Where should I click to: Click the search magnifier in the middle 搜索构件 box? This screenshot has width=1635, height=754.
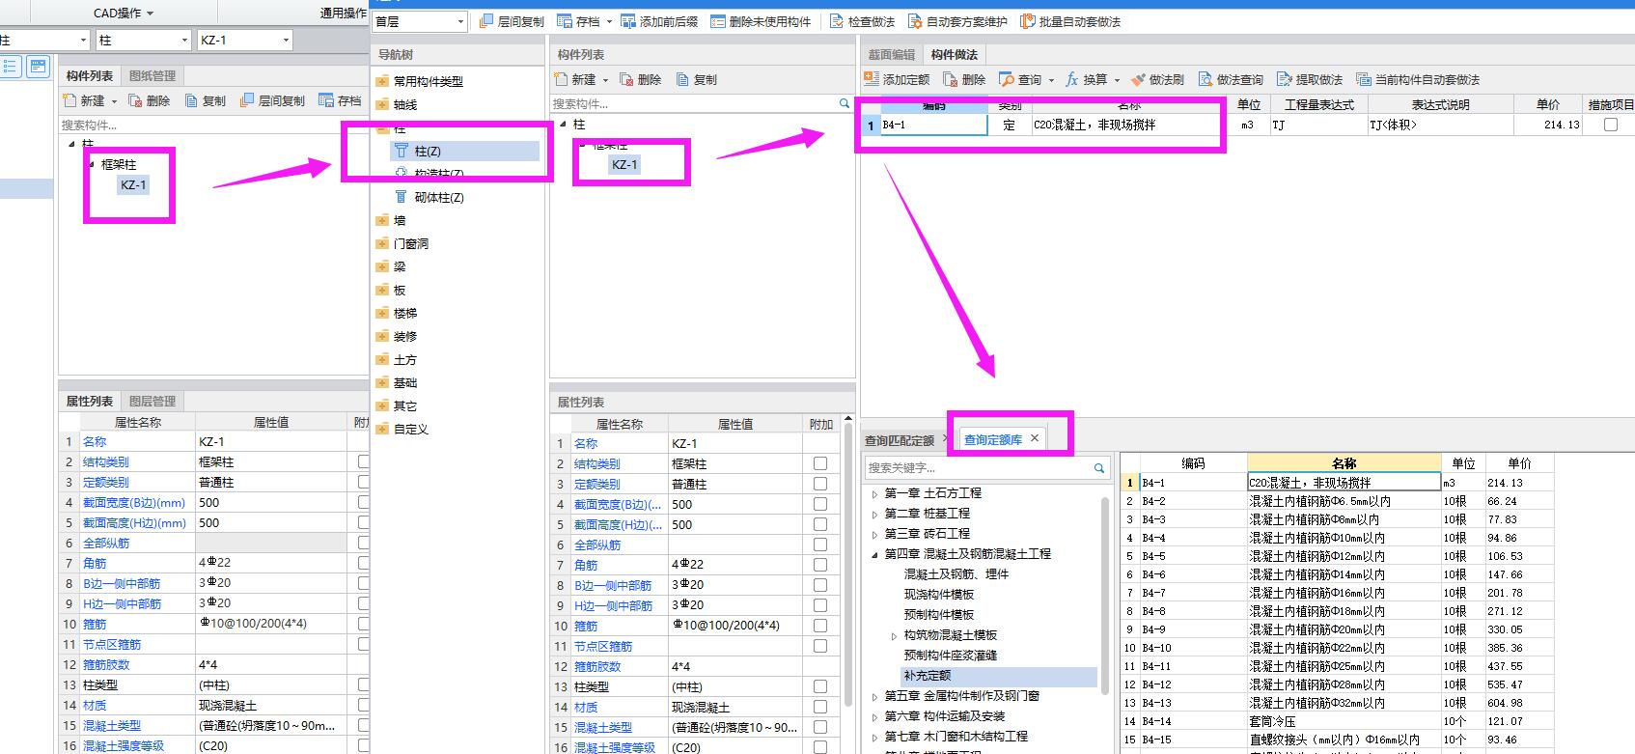[845, 103]
